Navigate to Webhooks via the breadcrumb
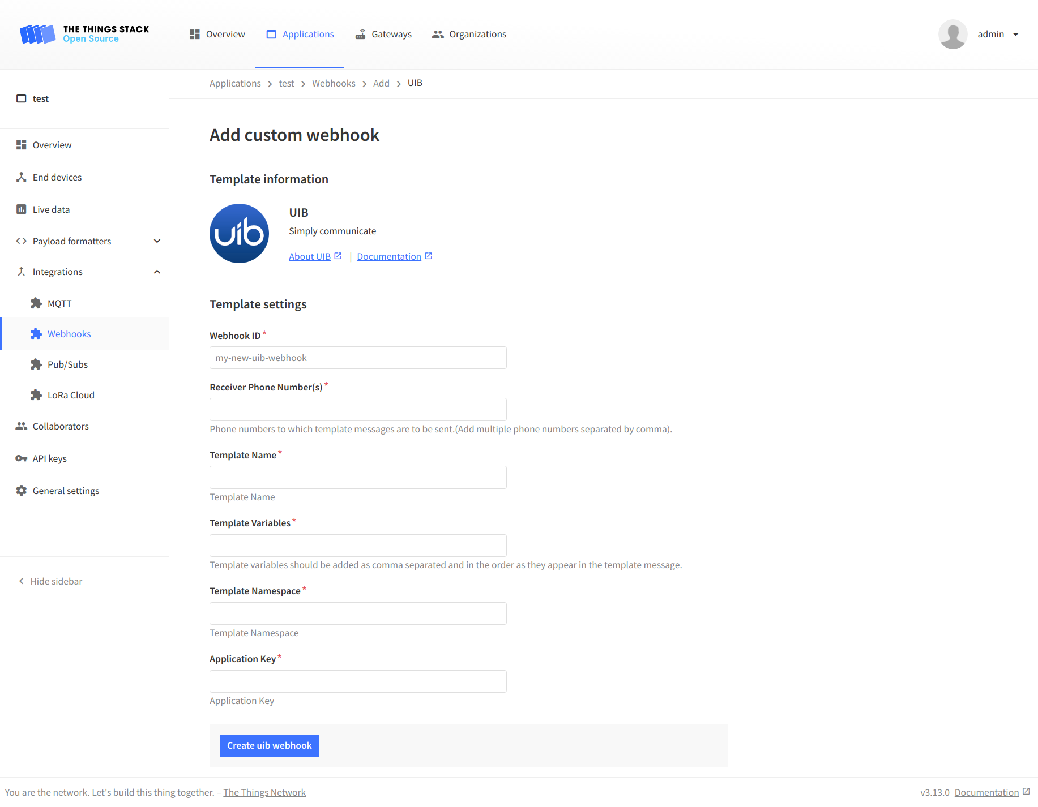 (x=334, y=83)
